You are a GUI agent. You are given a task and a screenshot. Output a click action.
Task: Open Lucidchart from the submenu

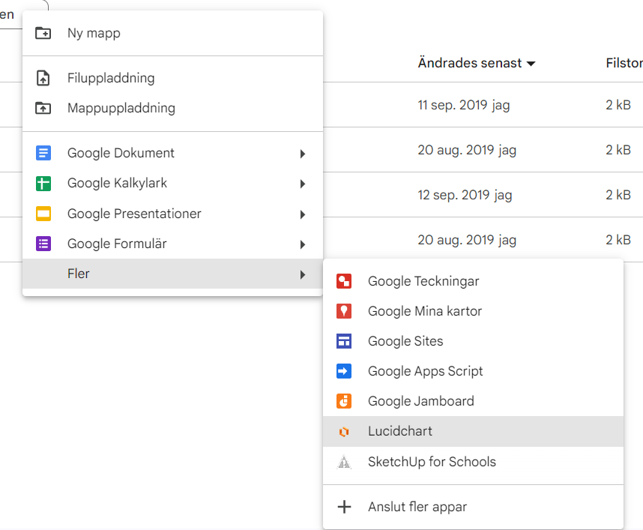(473, 432)
